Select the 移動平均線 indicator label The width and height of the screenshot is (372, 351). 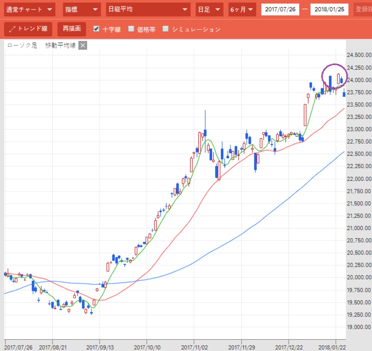[60, 46]
